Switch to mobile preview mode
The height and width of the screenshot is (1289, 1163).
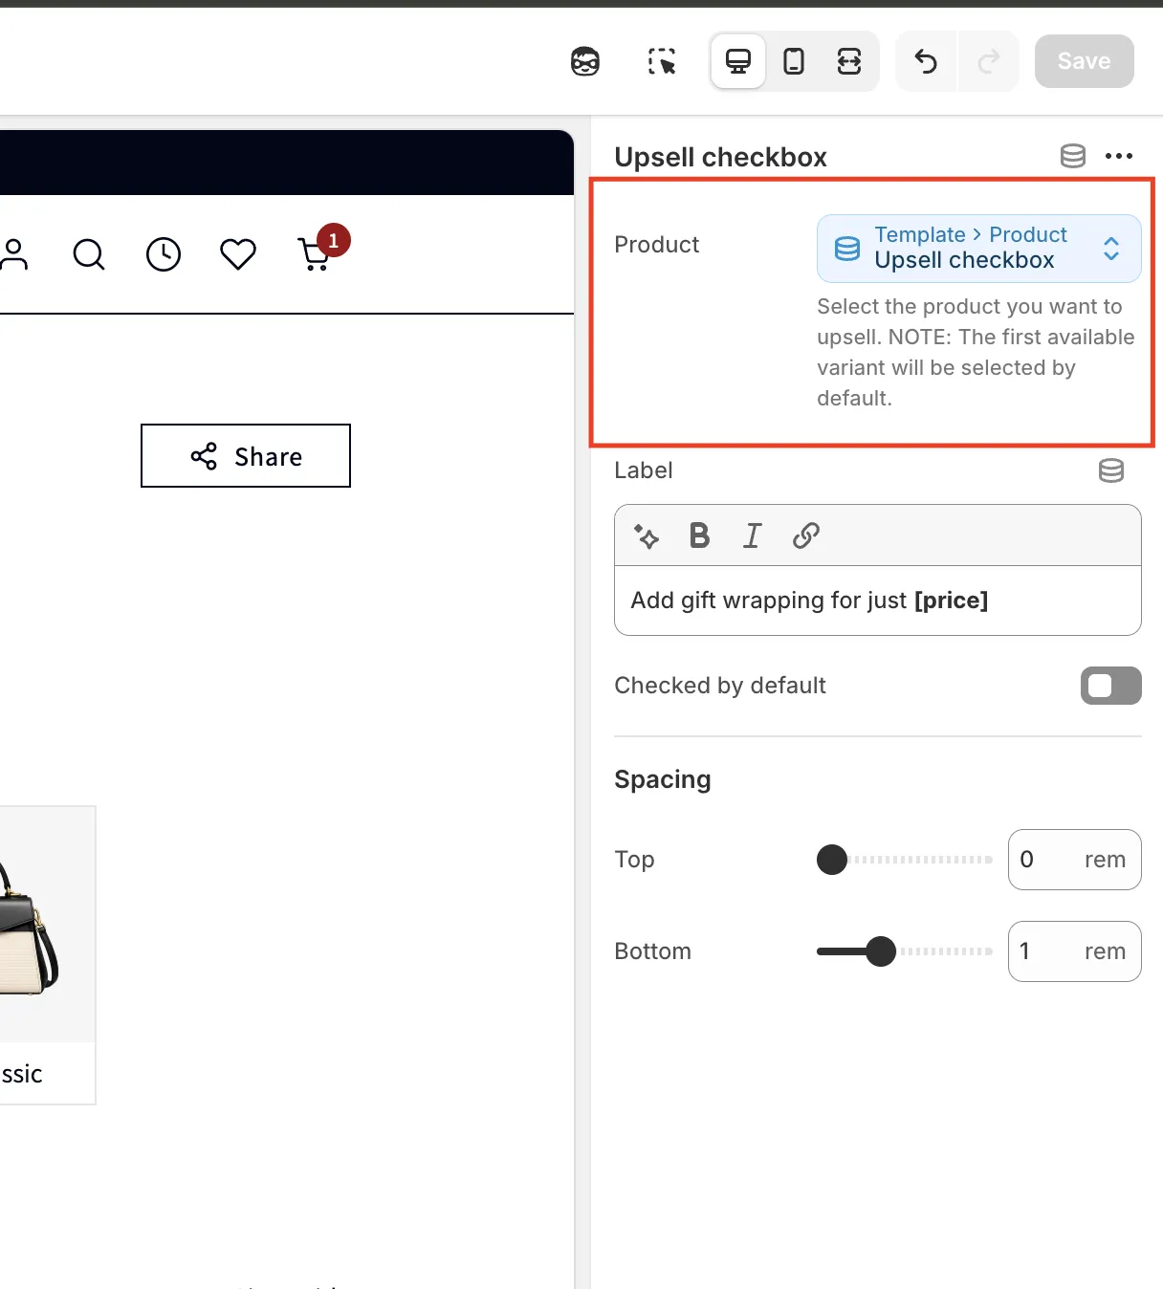point(794,62)
